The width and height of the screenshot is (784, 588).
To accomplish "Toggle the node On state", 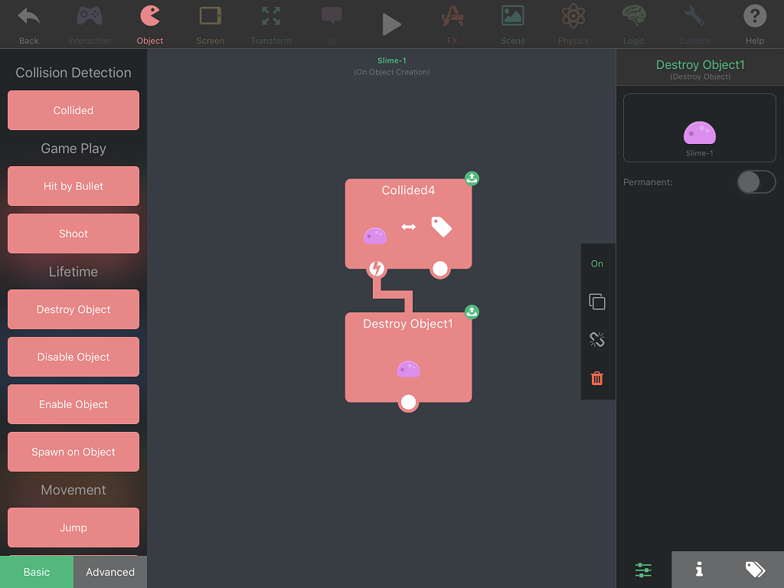I will (x=597, y=263).
